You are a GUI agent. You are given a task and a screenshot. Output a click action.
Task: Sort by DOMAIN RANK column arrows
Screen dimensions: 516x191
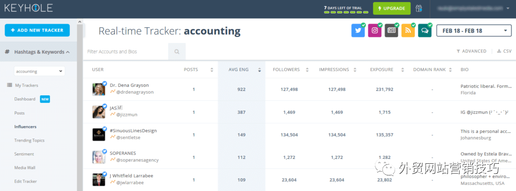point(451,70)
